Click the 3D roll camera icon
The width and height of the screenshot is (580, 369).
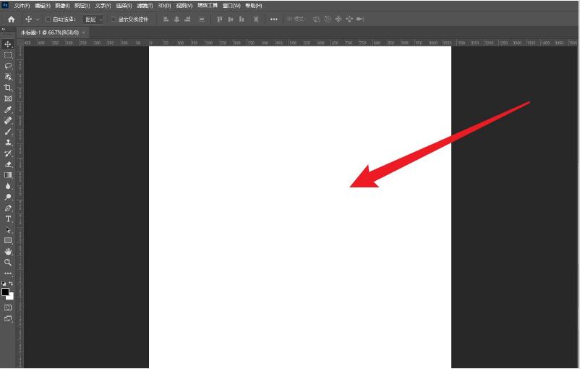[328, 20]
